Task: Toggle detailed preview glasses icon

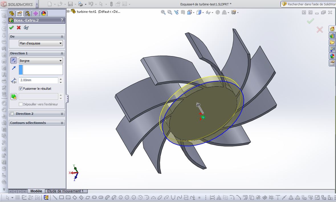Action: (x=26, y=27)
